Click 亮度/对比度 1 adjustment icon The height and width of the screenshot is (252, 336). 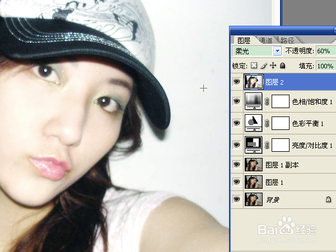coord(254,145)
